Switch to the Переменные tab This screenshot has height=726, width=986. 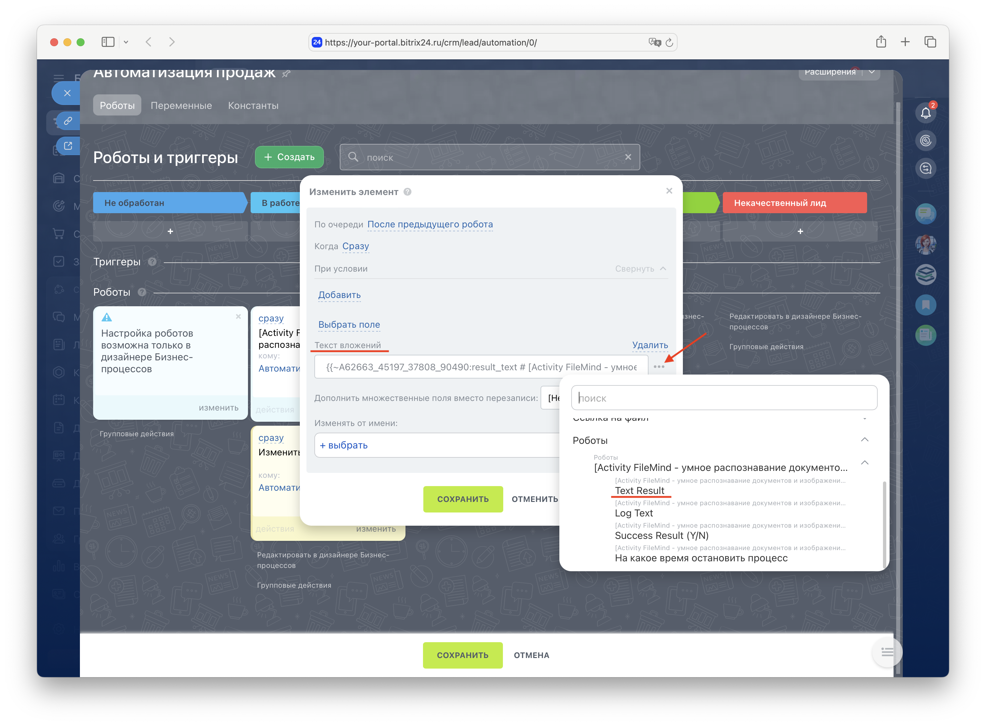[x=181, y=106]
